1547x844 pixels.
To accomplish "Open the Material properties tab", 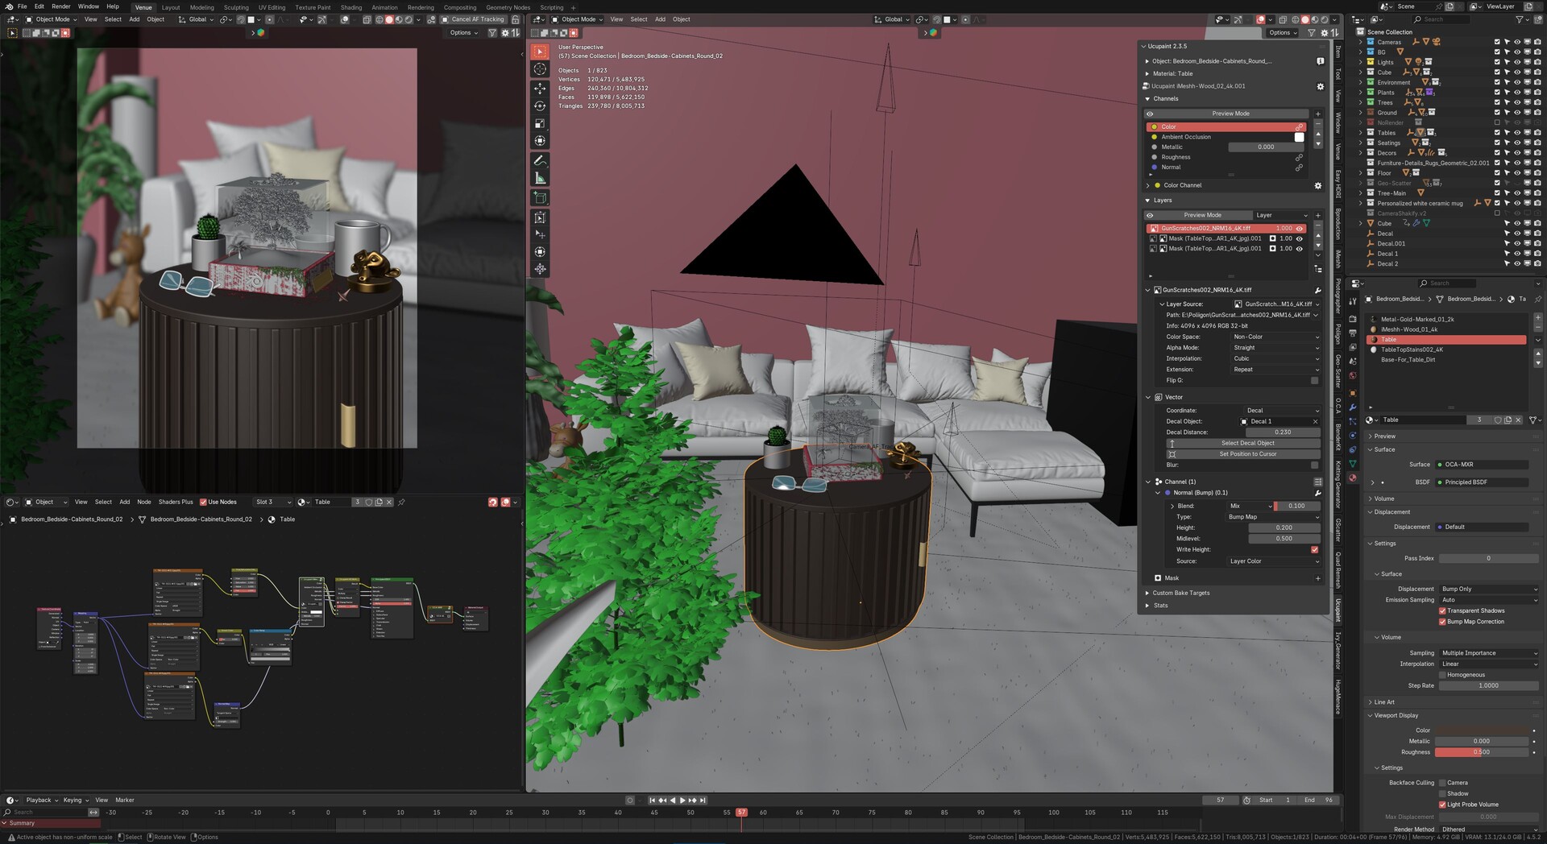I will (1353, 478).
